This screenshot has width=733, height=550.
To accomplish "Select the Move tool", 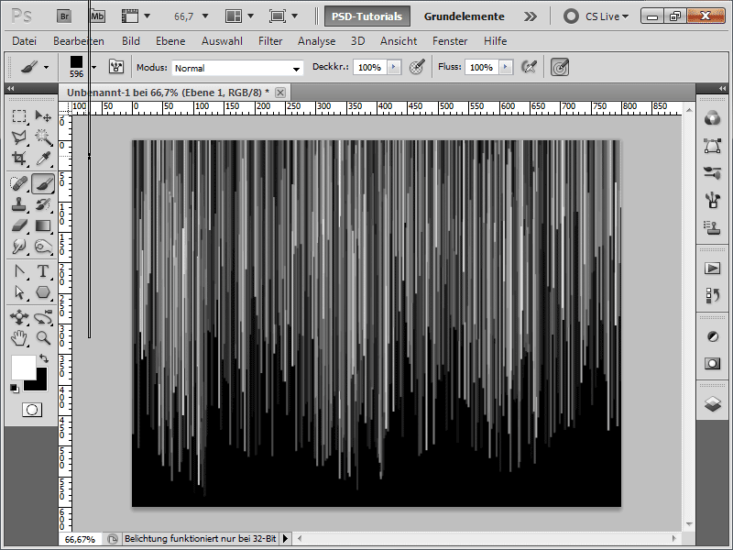I will (43, 115).
